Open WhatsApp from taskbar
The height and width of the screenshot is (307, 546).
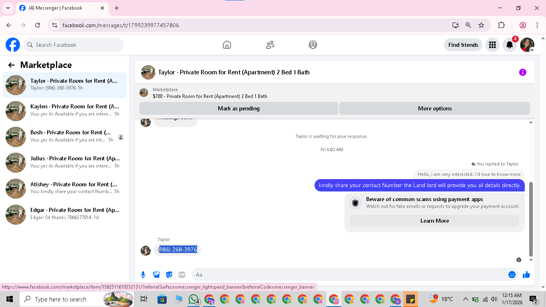tap(194, 299)
